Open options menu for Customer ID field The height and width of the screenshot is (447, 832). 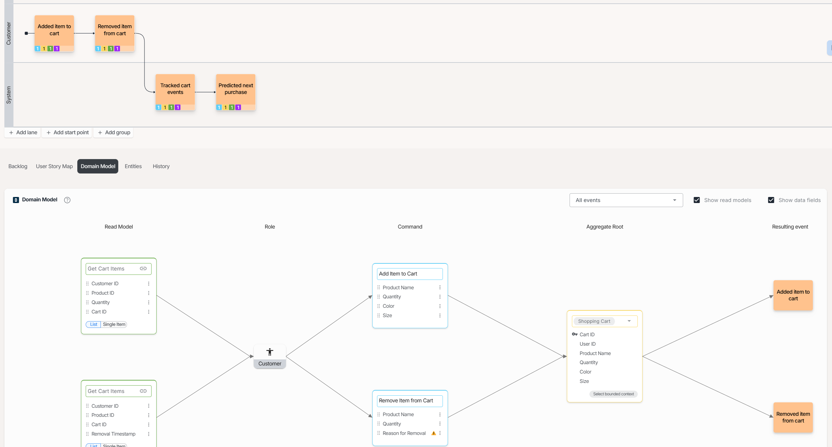click(149, 284)
